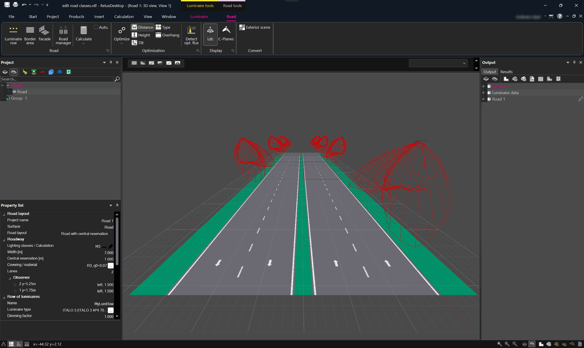Convert to Exterior scene
584x348 pixels.
pyautogui.click(x=255, y=27)
